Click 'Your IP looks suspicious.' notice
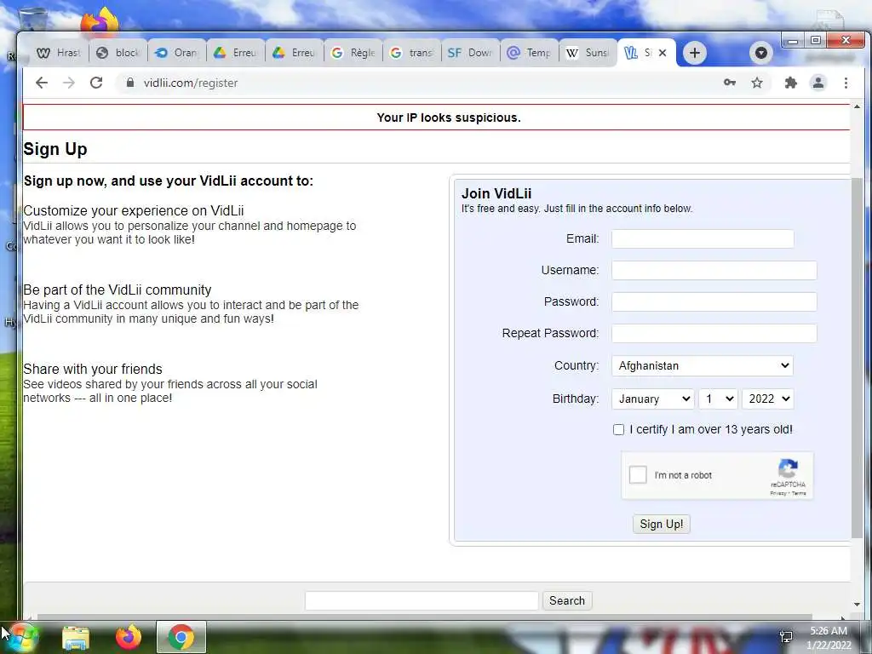 coord(449,118)
